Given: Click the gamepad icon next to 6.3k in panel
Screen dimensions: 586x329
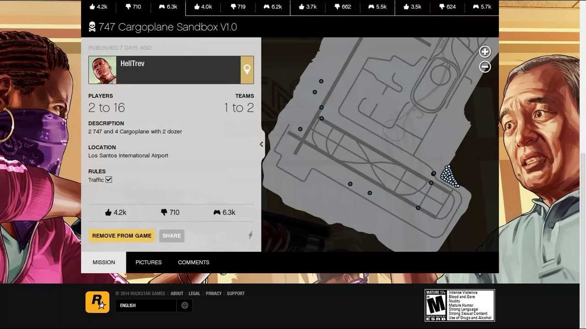Looking at the screenshot, I should [x=217, y=212].
